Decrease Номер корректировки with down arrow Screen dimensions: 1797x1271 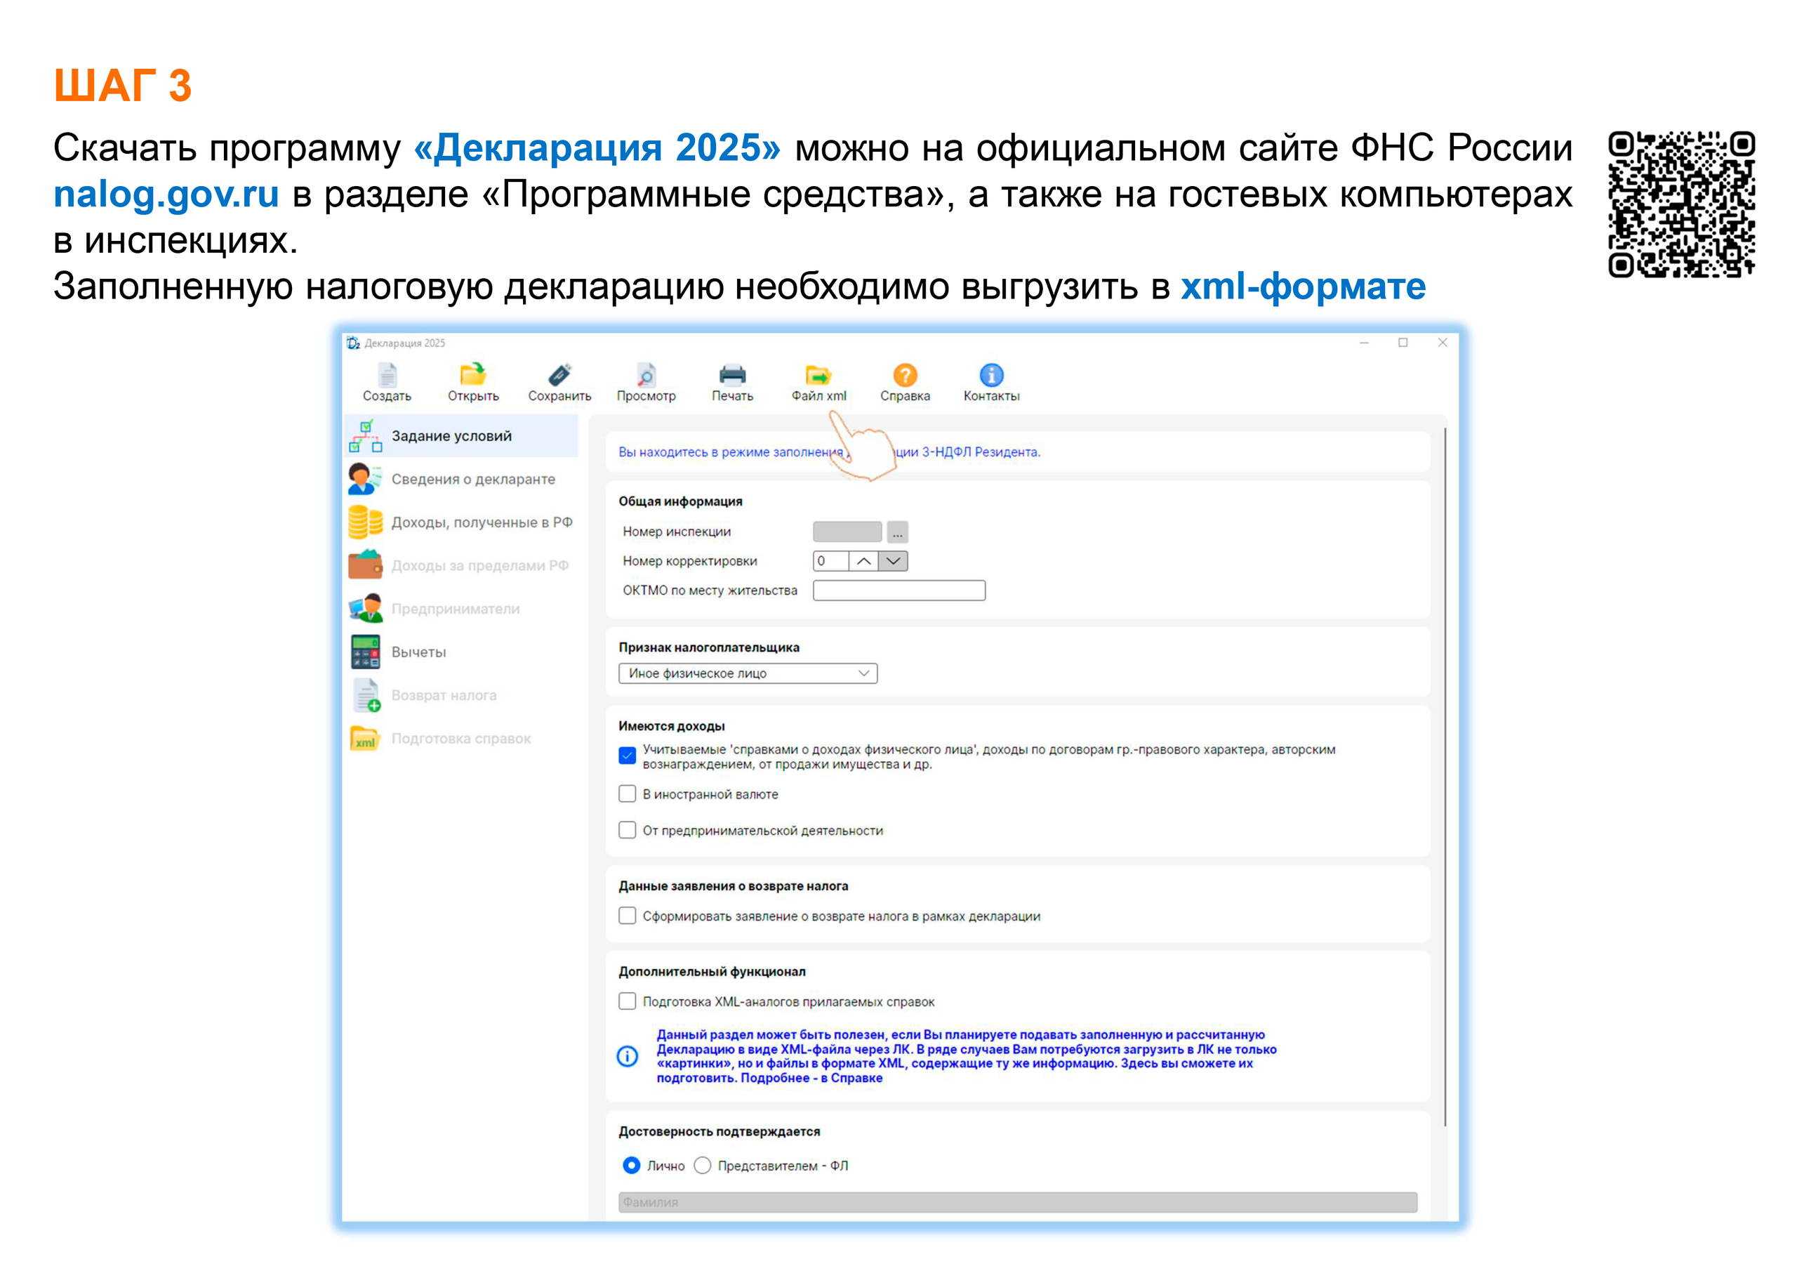pos(893,560)
